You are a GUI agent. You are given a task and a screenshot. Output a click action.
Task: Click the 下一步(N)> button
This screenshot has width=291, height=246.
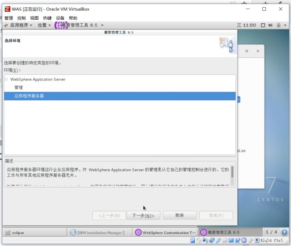(x=143, y=216)
